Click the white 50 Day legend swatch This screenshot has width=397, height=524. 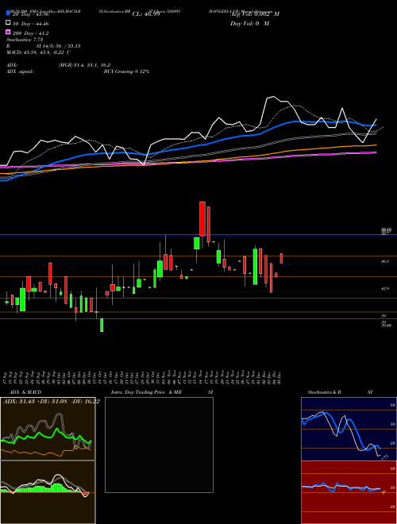point(8,23)
